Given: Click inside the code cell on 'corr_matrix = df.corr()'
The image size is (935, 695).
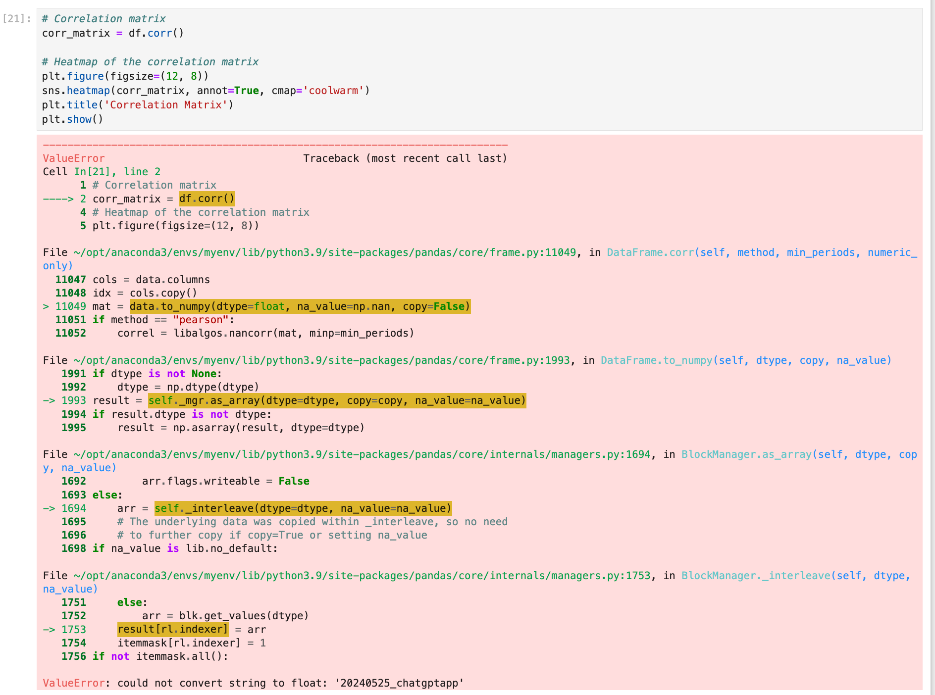Looking at the screenshot, I should [113, 33].
